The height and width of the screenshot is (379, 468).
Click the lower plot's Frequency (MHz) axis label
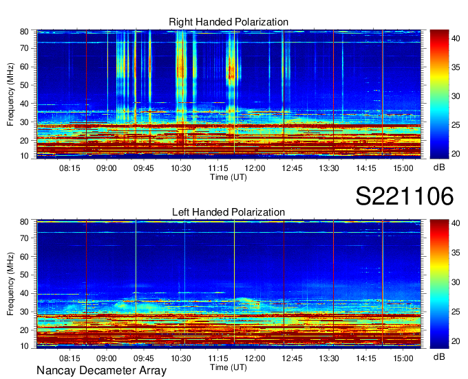point(10,284)
